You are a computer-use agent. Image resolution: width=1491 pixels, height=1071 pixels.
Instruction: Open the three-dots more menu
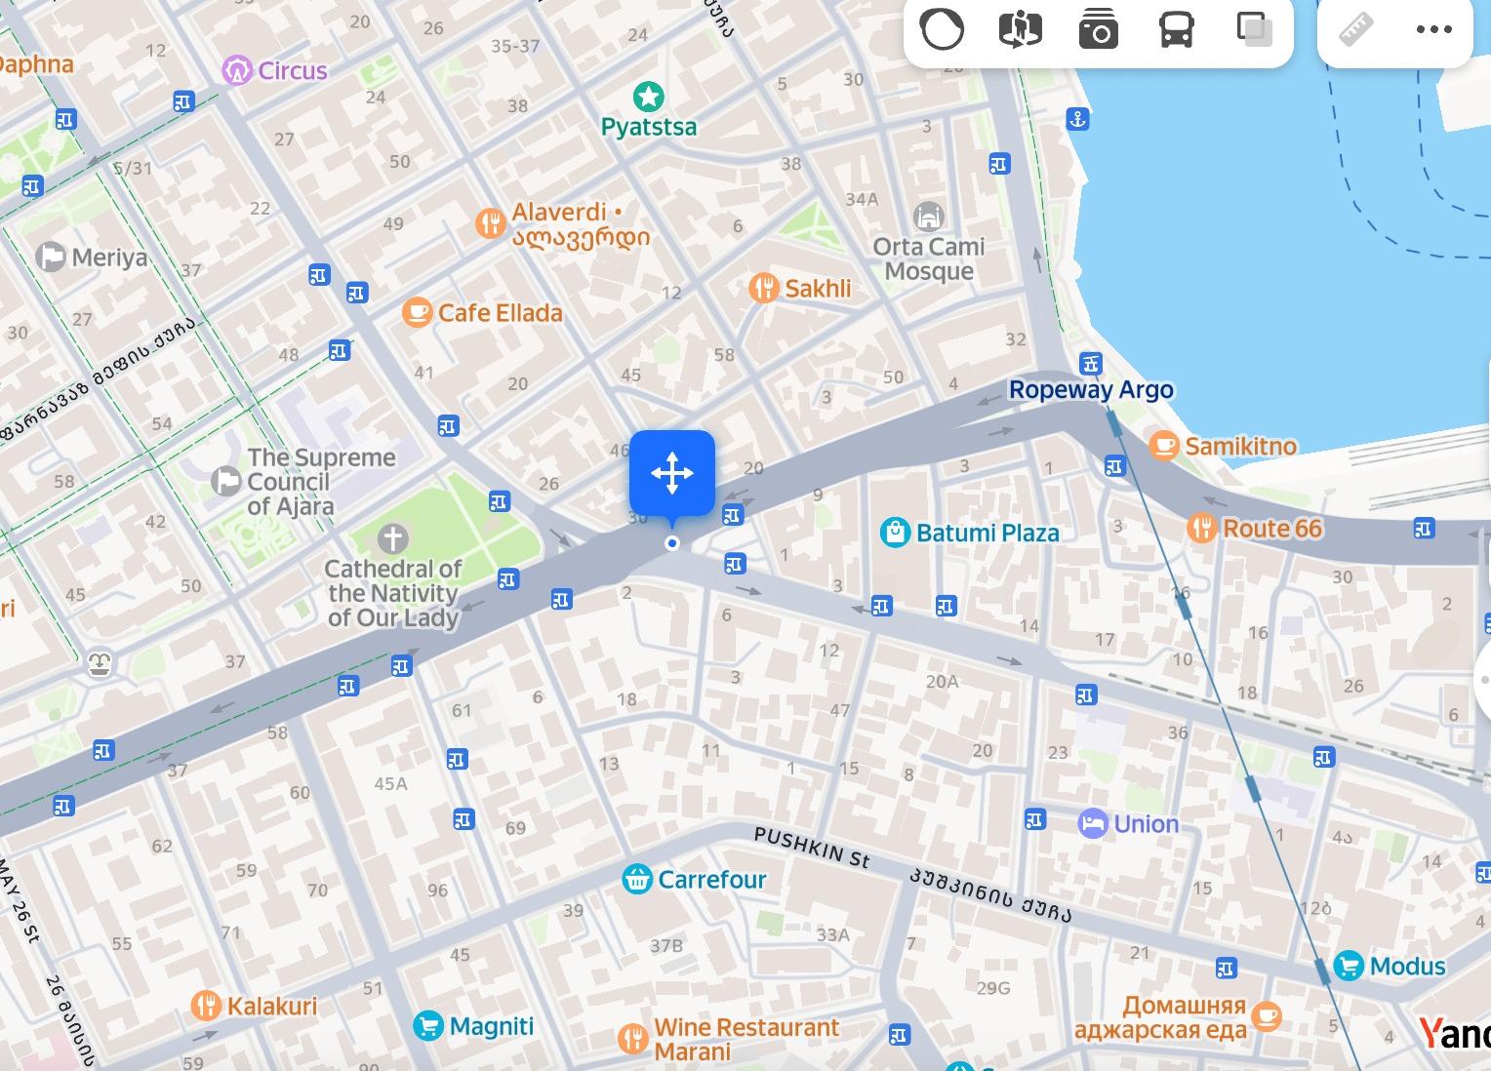1433,29
